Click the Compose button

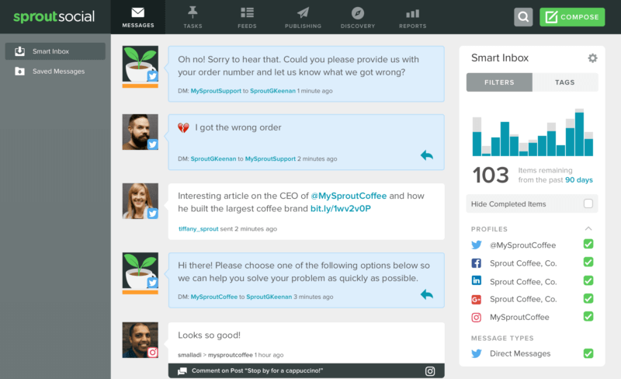pyautogui.click(x=572, y=17)
